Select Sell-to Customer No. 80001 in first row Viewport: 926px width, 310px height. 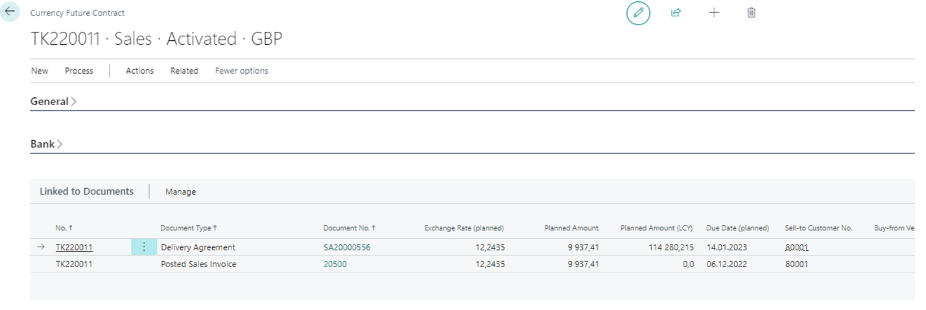[x=796, y=248]
